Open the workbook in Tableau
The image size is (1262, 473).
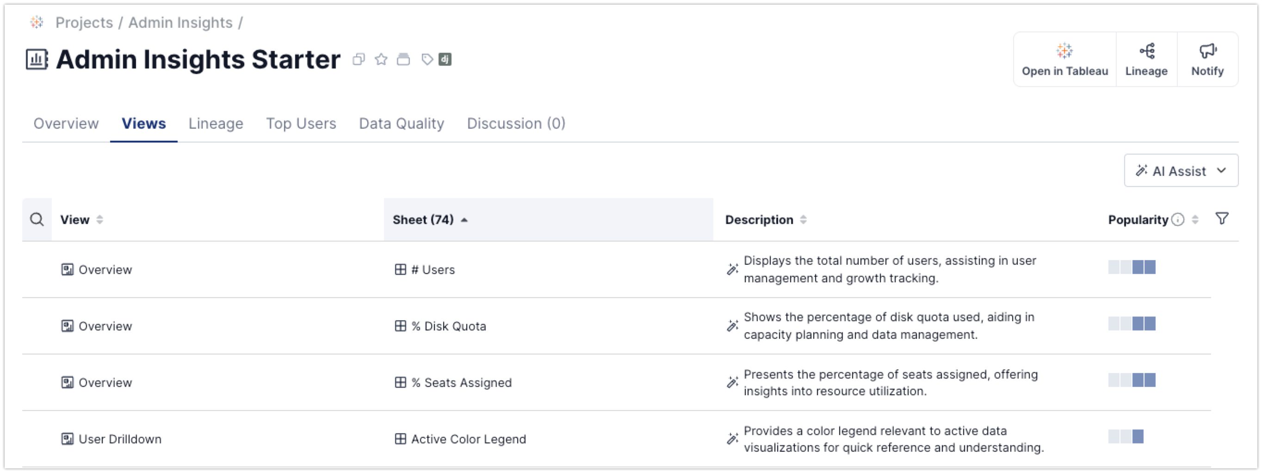tap(1064, 59)
